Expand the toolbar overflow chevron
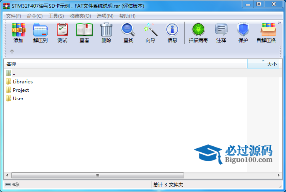 point(279,23)
